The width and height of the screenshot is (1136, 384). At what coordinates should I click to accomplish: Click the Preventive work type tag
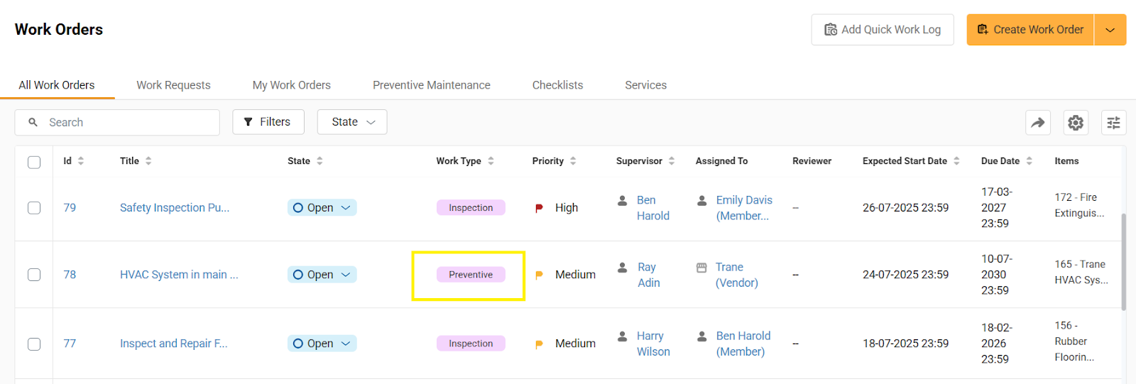470,275
